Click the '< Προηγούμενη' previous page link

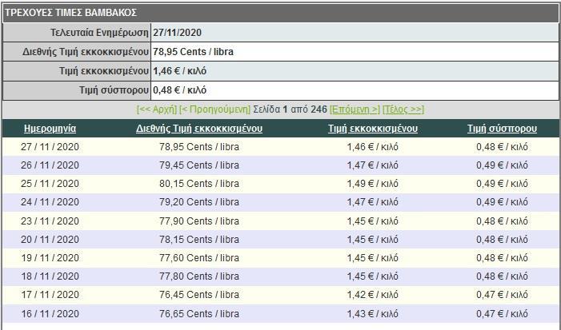click(214, 109)
